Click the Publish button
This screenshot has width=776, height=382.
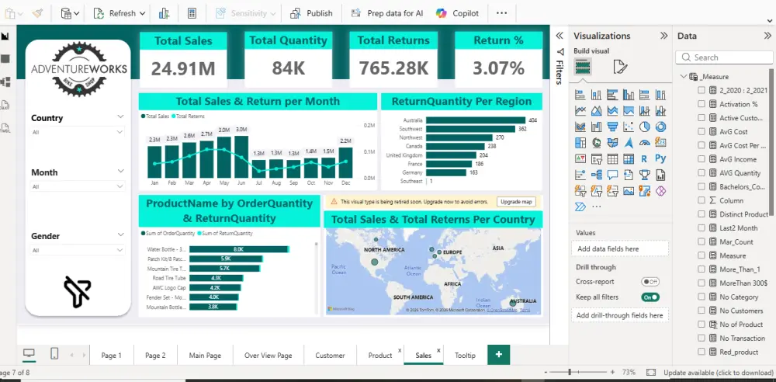point(311,13)
